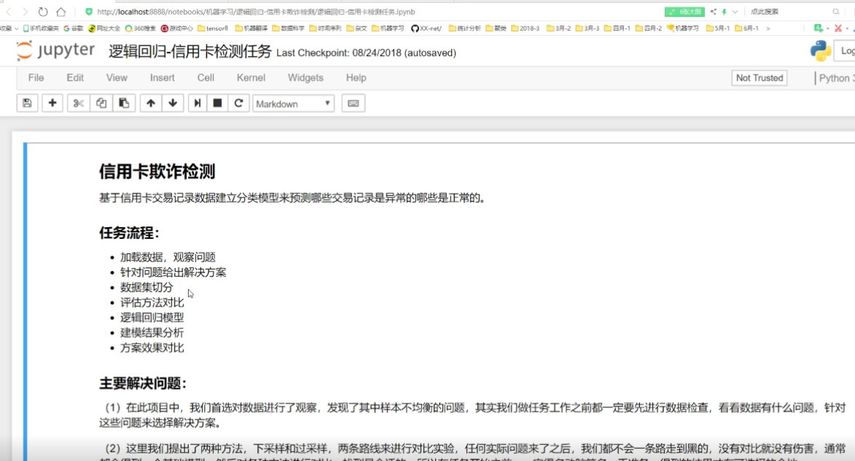Open the Markdown cell type dropdown

click(x=293, y=103)
